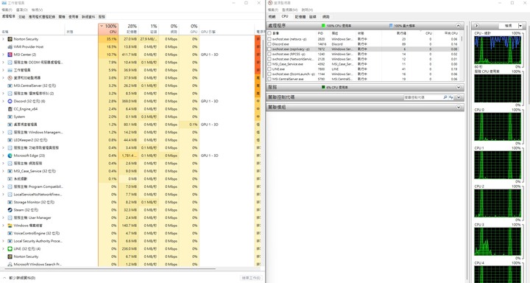Open the 服務 tab in Task Manager

[x=102, y=17]
